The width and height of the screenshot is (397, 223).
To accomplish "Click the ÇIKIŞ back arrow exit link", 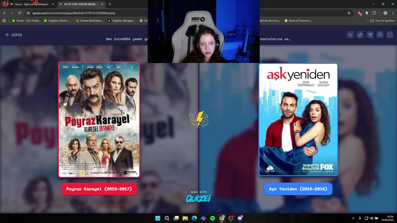I will [x=14, y=35].
